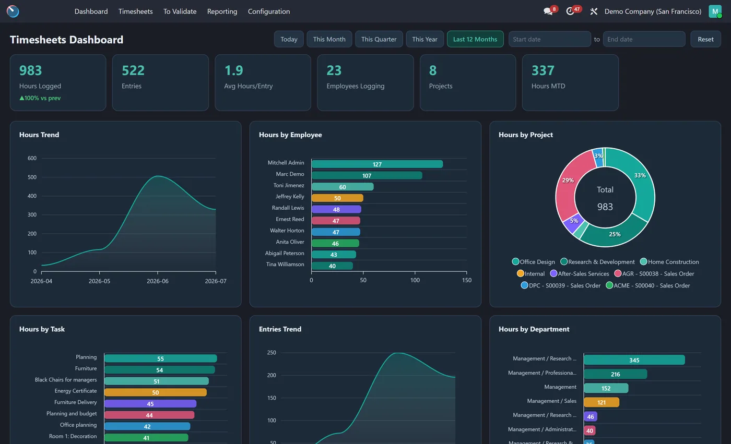Viewport: 731px width, 444px height.
Task: Click Jeffrey Kelly bar showing 50
Action: [x=337, y=198]
